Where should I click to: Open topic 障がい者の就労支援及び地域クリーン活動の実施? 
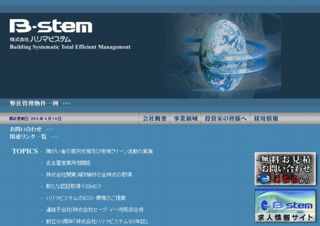(x=99, y=151)
